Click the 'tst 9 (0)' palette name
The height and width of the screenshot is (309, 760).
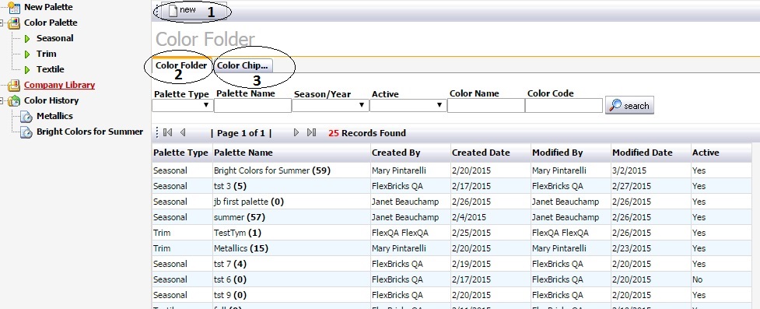pyautogui.click(x=231, y=295)
